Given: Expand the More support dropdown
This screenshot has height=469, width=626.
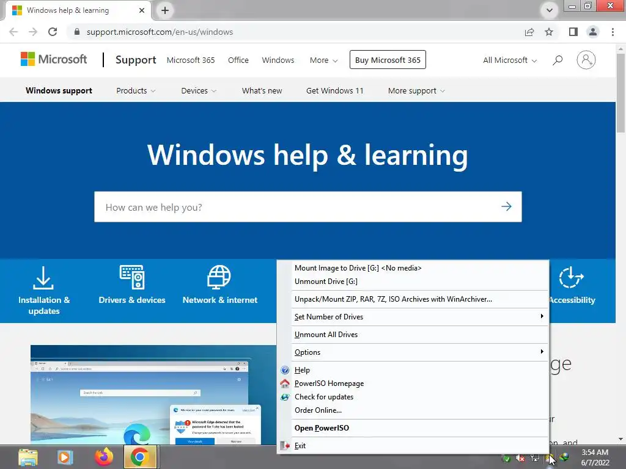Looking at the screenshot, I should tap(416, 90).
